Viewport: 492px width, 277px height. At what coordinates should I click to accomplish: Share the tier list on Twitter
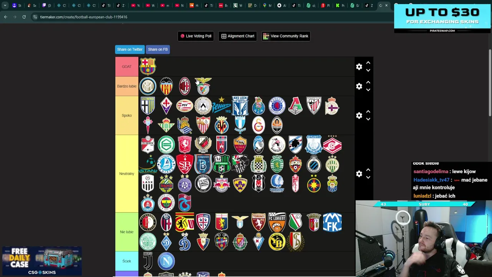(x=130, y=49)
